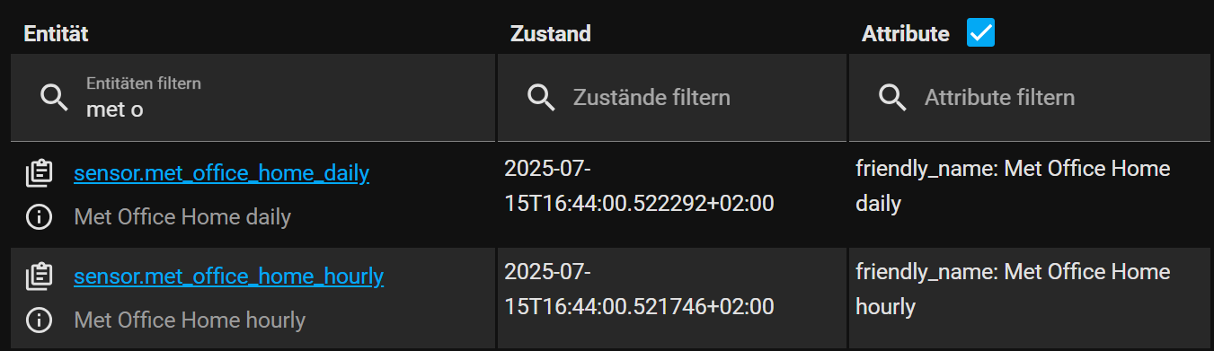Click the friendly_name attribute of hourly sensor
Viewport: 1214px width, 351px height.
[x=1013, y=289]
